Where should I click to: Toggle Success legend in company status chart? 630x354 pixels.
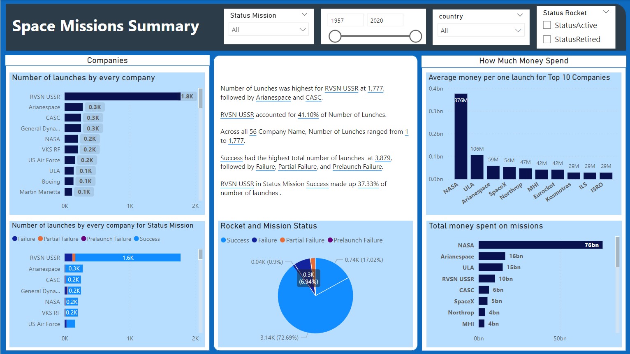click(147, 239)
